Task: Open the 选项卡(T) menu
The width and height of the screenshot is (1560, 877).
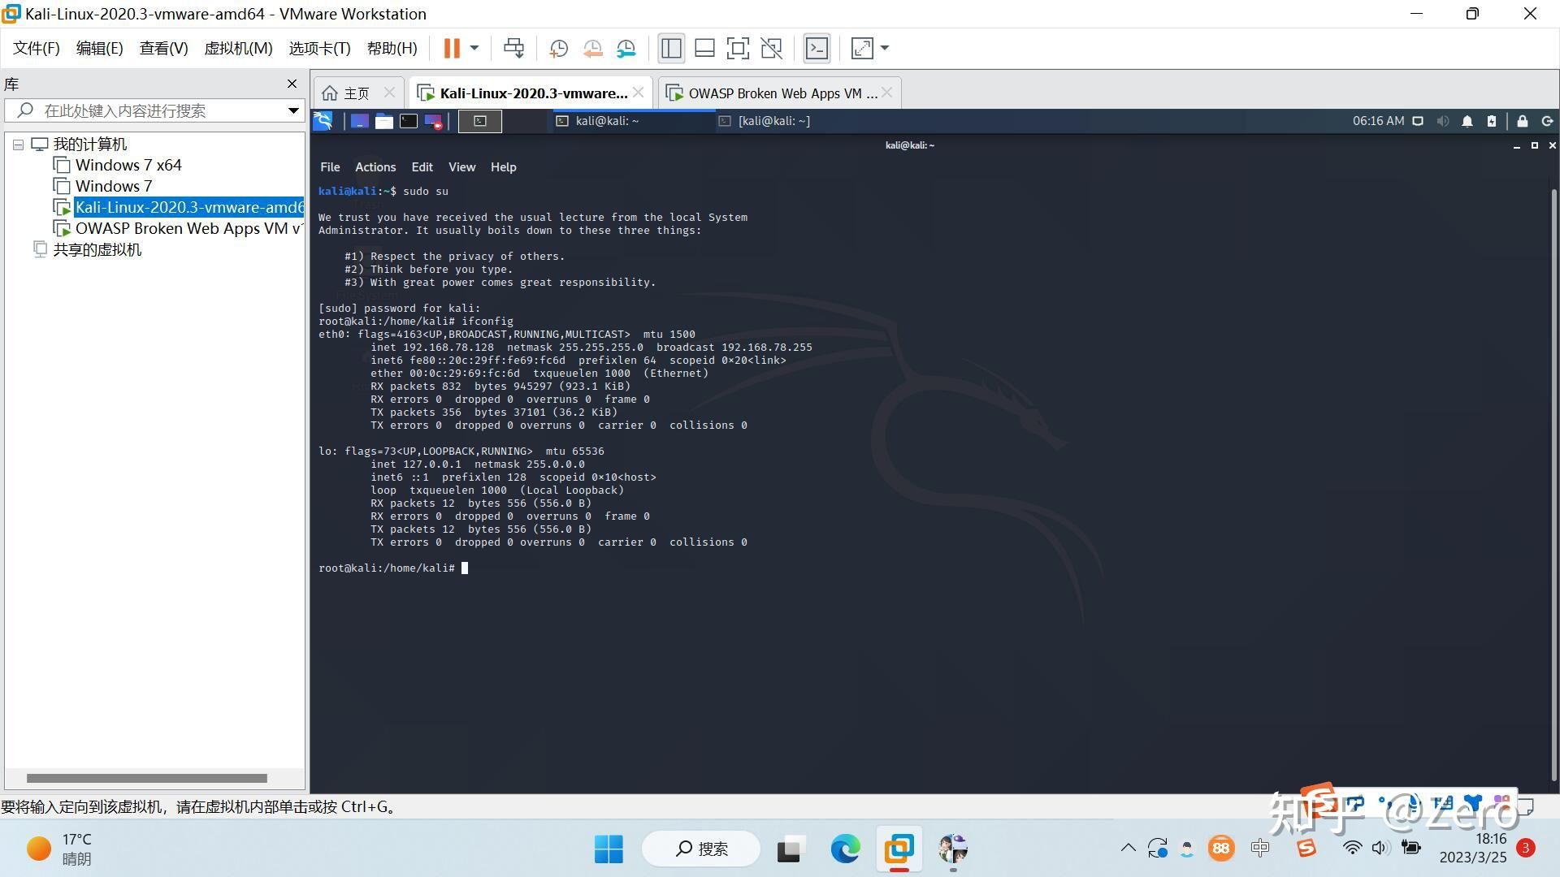Action: (x=319, y=49)
